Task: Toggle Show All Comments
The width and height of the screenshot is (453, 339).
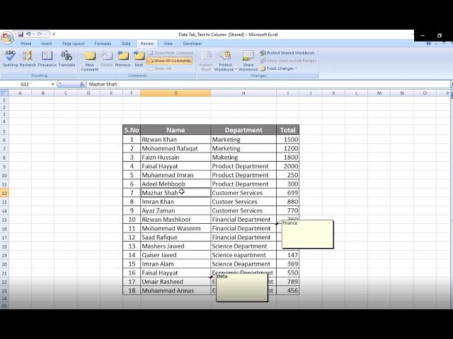Action: [170, 61]
